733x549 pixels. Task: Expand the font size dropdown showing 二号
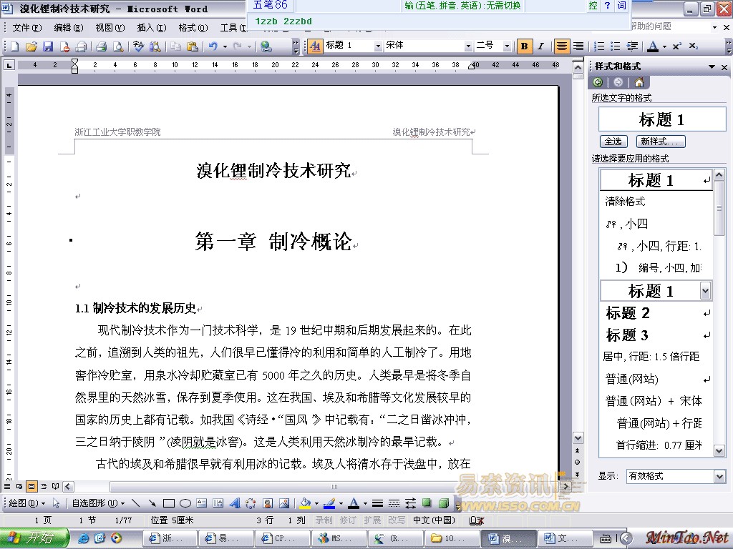coord(507,46)
